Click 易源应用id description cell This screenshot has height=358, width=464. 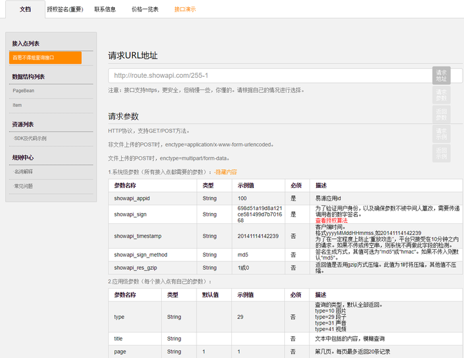(x=386, y=198)
